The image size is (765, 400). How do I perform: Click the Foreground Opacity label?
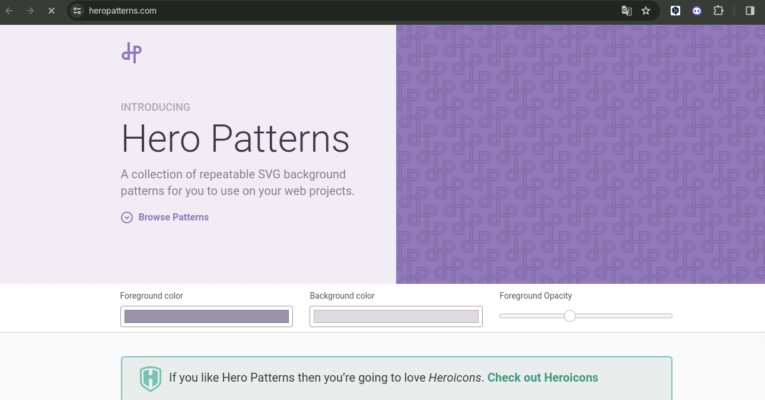[x=535, y=296]
